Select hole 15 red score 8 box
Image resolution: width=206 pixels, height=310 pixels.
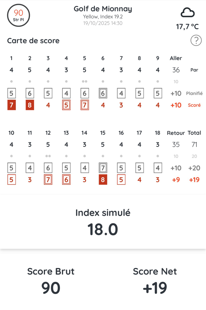click(103, 180)
